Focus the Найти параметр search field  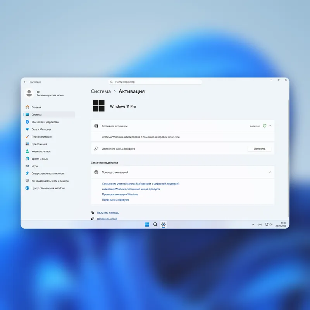pos(155,82)
